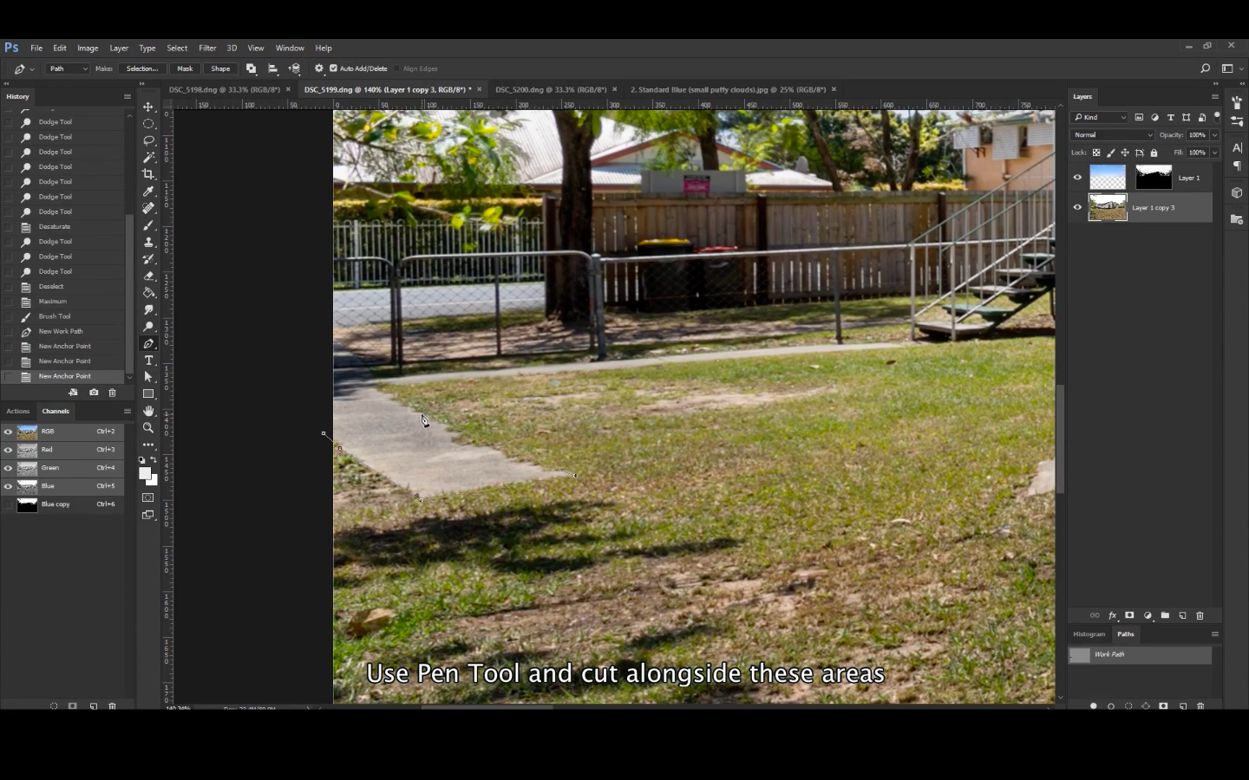
Task: Hide Layer 1 using its eye icon
Action: 1077,178
